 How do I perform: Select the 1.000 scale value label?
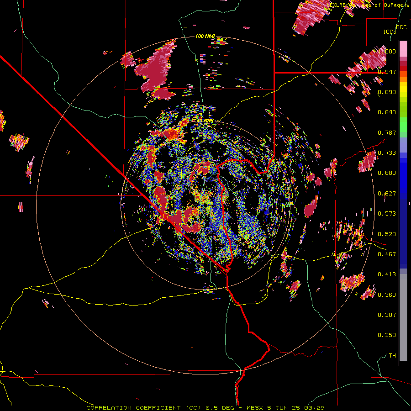click(387, 51)
